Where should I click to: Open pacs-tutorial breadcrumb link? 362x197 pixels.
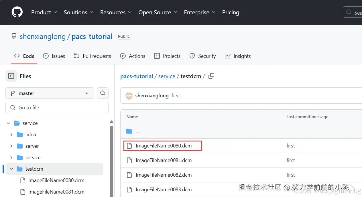point(137,76)
